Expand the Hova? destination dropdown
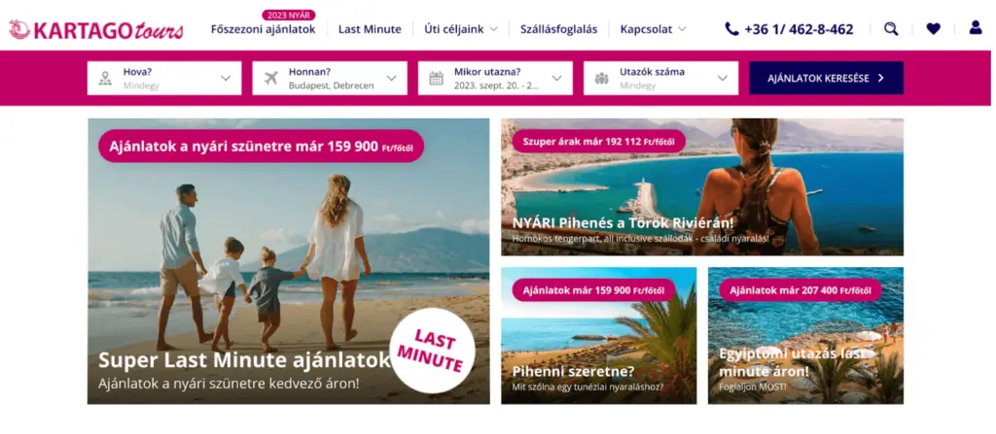 [x=164, y=78]
